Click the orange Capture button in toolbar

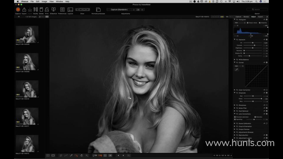pyautogui.click(x=18, y=9)
